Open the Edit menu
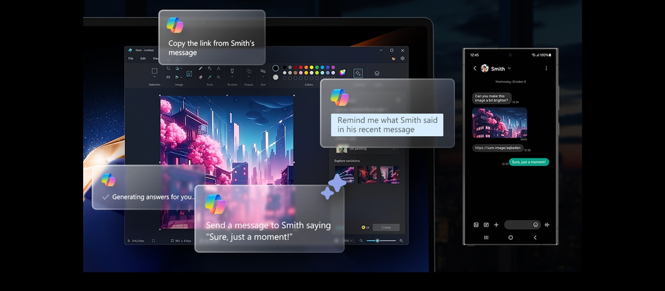Viewport: 665px width, 291px height. [143, 58]
